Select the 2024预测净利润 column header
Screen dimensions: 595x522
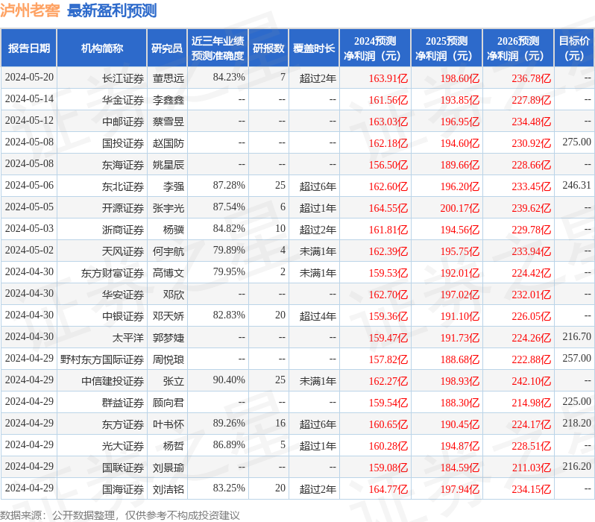coord(375,48)
